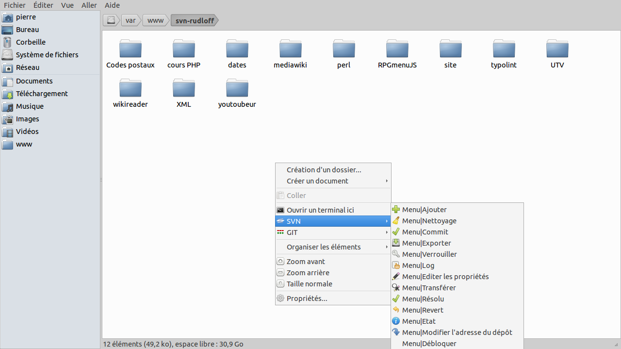
Task: Expand Organiser les éléments submenu
Action: [x=333, y=247]
